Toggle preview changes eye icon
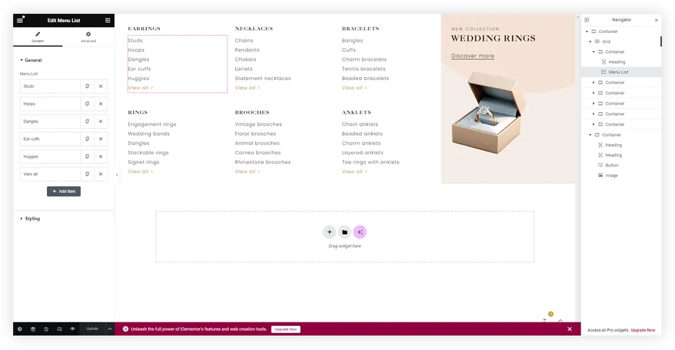 pyautogui.click(x=72, y=329)
